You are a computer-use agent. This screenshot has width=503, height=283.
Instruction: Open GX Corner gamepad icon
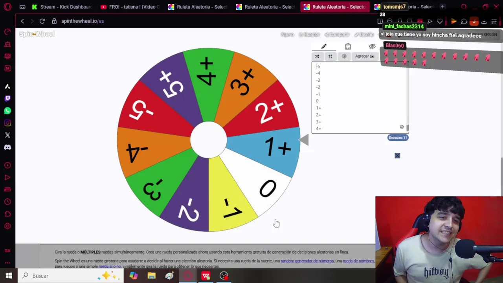pos(22,7)
